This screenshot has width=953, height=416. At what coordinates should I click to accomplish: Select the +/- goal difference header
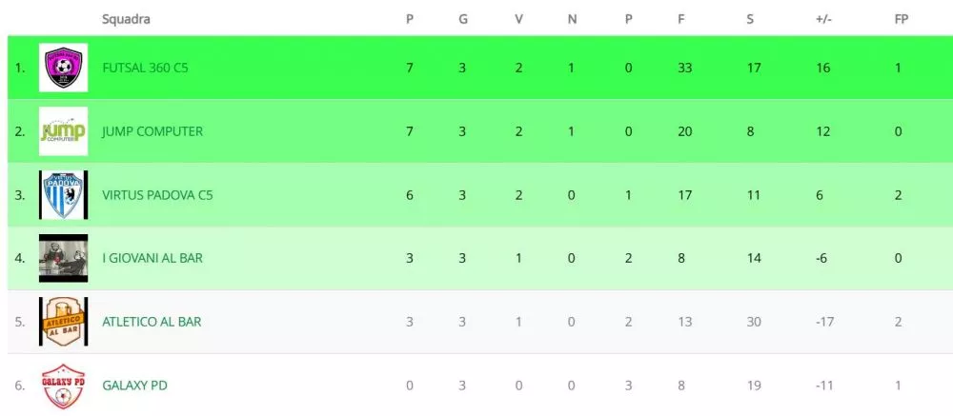coord(823,19)
